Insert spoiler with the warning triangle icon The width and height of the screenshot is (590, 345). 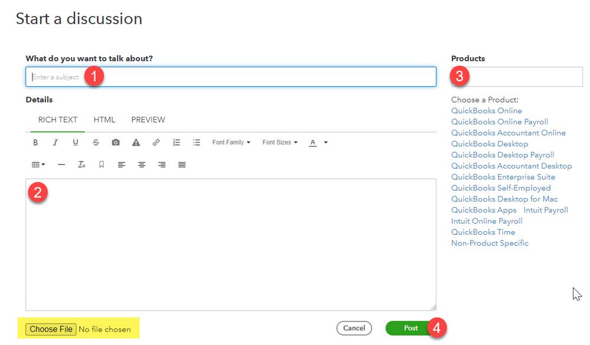coord(136,143)
